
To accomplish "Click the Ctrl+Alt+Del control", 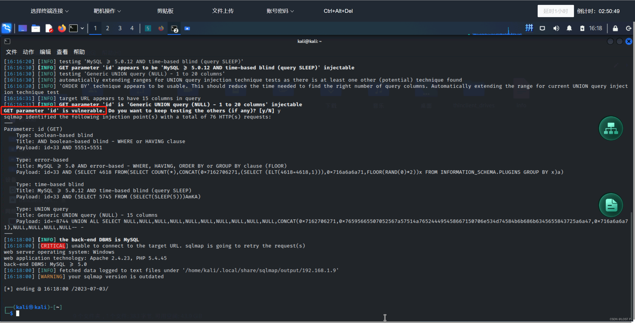I will point(338,11).
